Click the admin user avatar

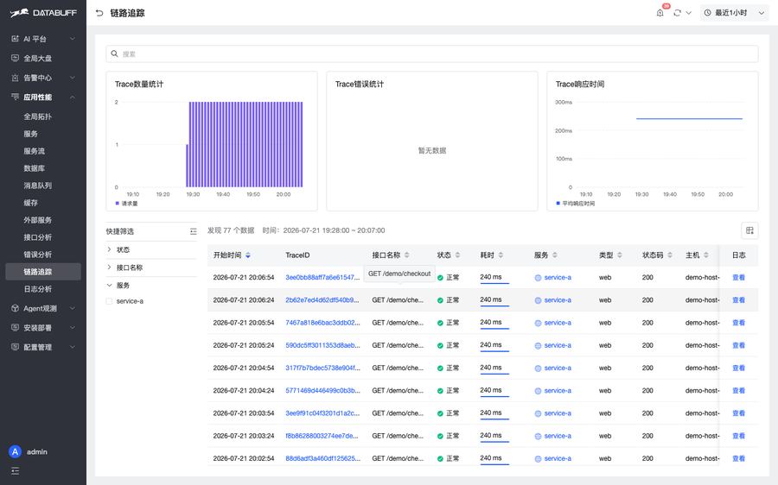point(16,452)
